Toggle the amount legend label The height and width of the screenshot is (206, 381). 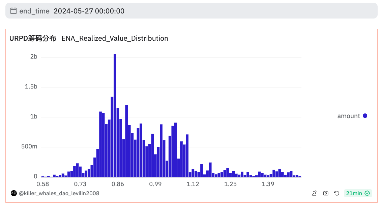tap(348, 116)
